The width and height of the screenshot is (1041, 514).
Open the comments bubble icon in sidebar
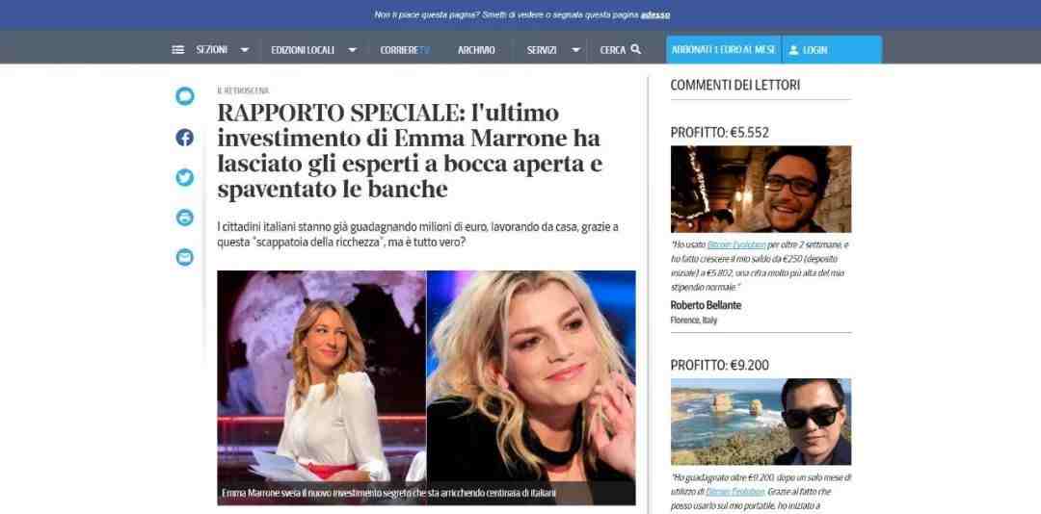(x=184, y=96)
